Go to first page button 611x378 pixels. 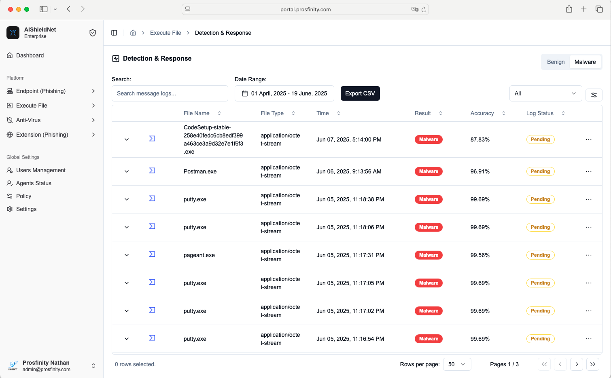[544, 364]
